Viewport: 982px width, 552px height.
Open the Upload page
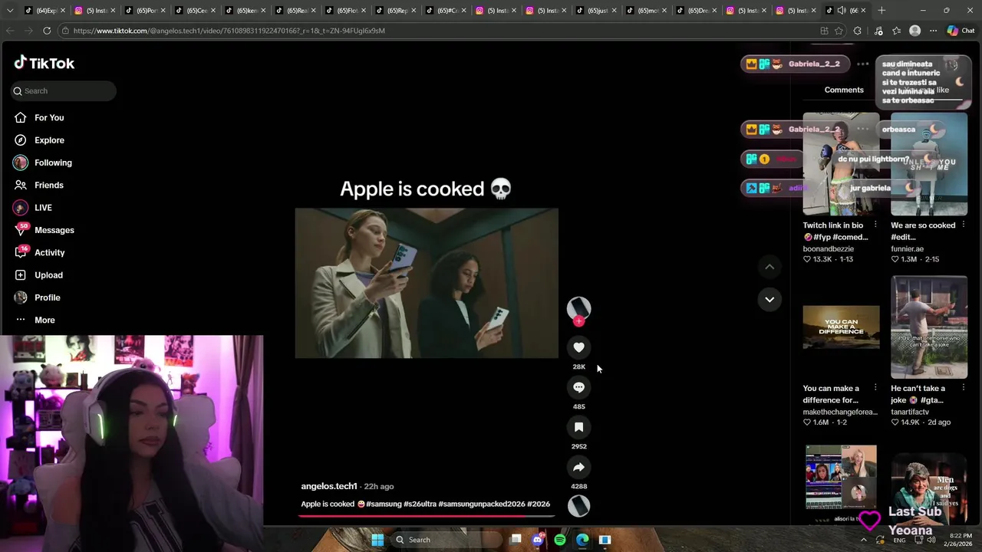click(x=48, y=275)
